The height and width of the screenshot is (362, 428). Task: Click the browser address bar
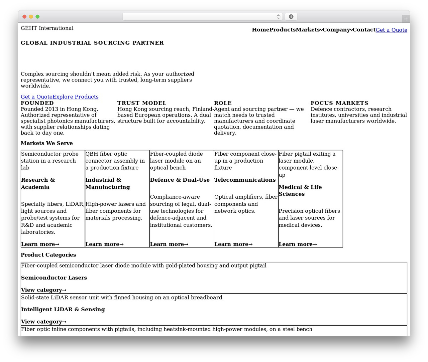(x=203, y=17)
